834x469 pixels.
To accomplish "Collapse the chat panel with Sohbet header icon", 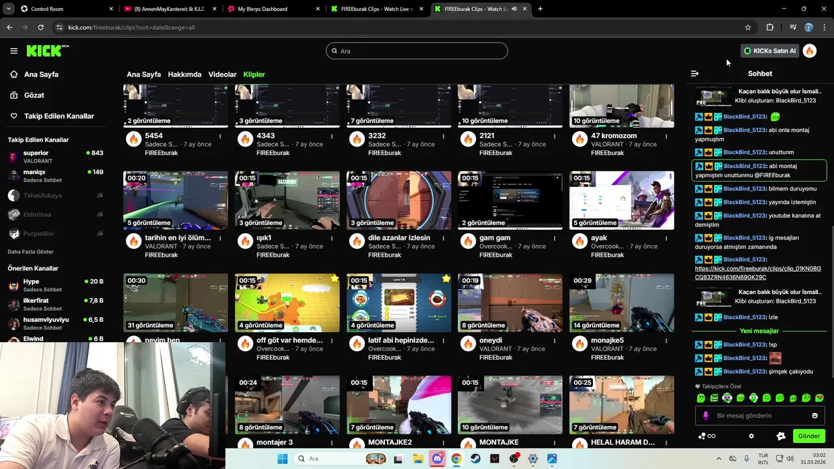I will 695,74.
